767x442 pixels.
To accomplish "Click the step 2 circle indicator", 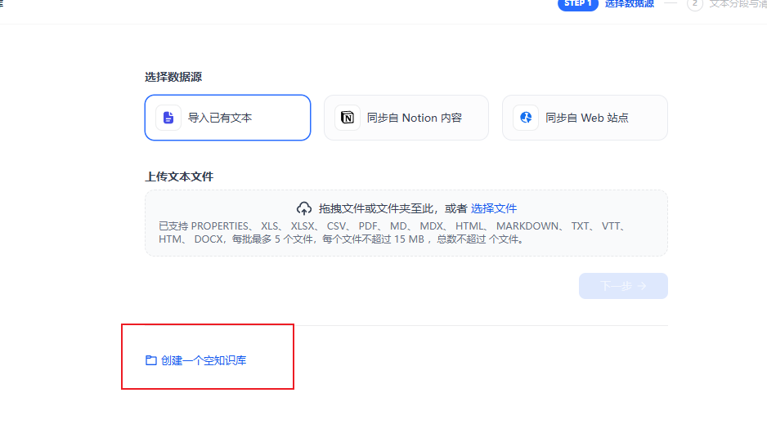I will (695, 3).
